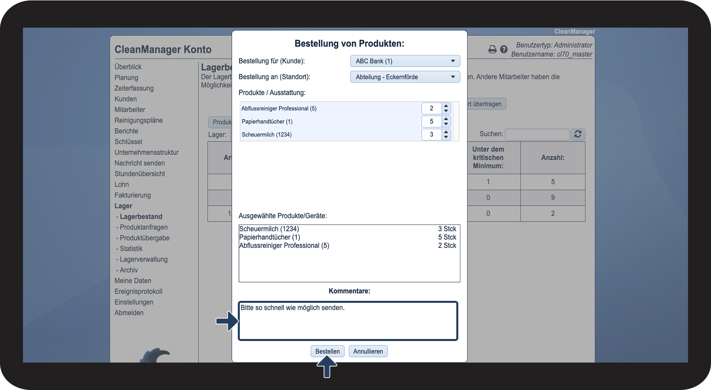
Task: Open Lohn in the sidebar
Action: pyautogui.click(x=122, y=184)
